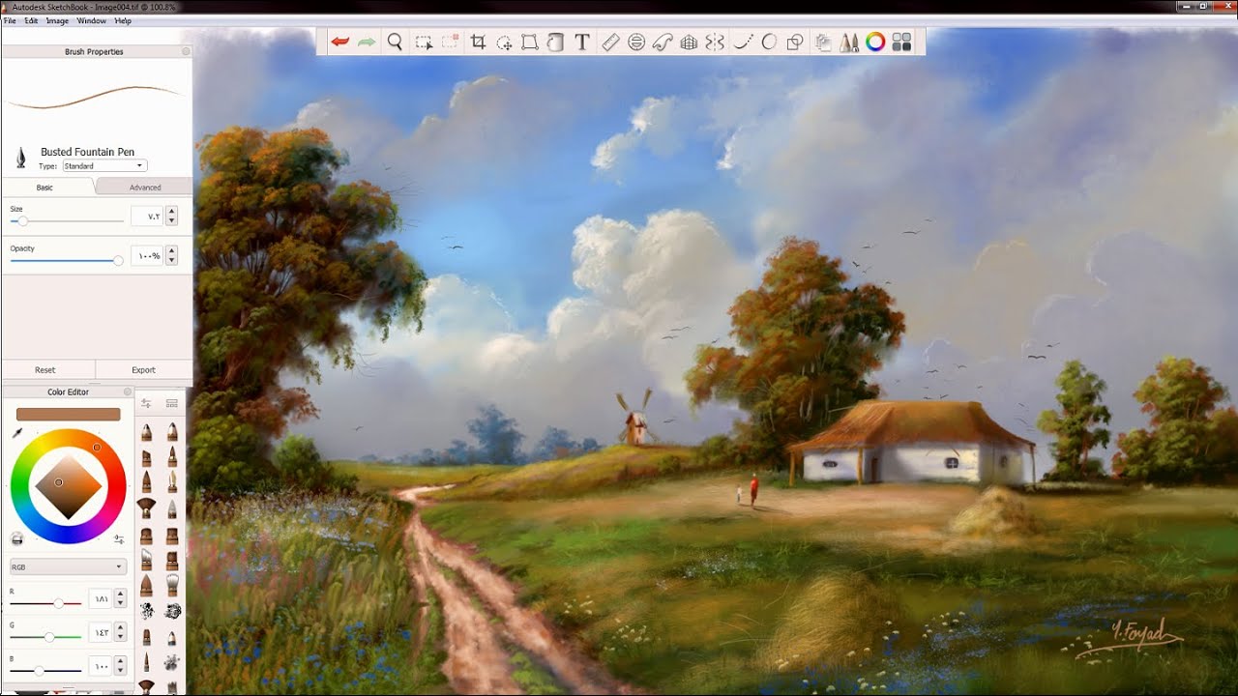Open the Edit menu

point(32,20)
